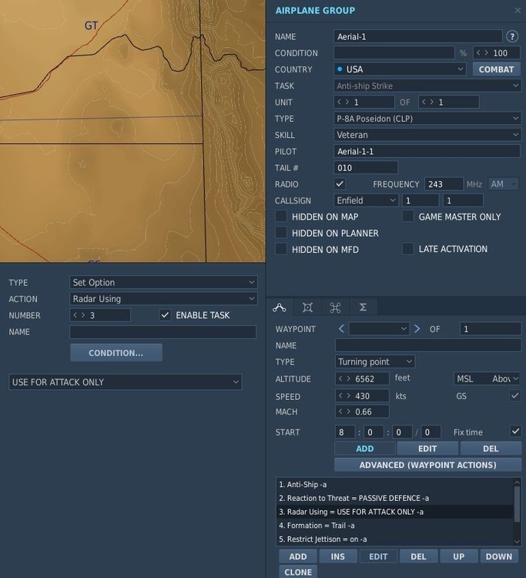The width and height of the screenshot is (526, 578).
Task: Open the Skill dropdown Veteran
Action: [x=427, y=135]
